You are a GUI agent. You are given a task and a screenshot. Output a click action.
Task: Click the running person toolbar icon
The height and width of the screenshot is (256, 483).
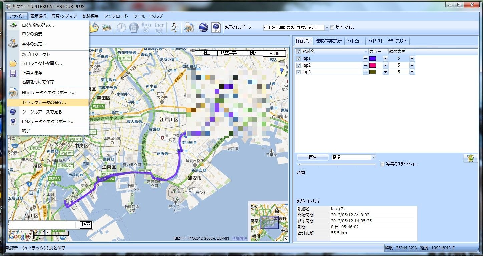(173, 28)
